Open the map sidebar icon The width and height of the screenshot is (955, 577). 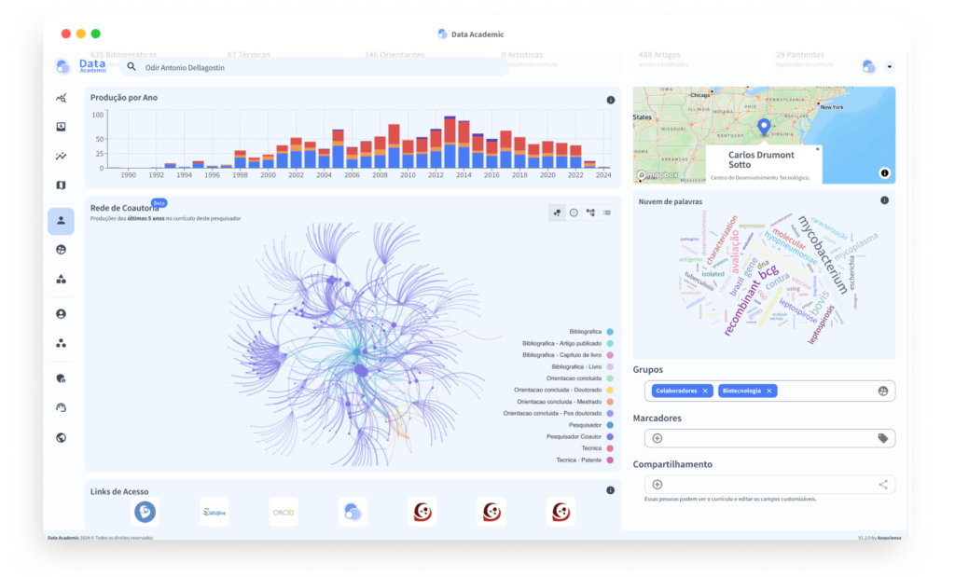61,185
